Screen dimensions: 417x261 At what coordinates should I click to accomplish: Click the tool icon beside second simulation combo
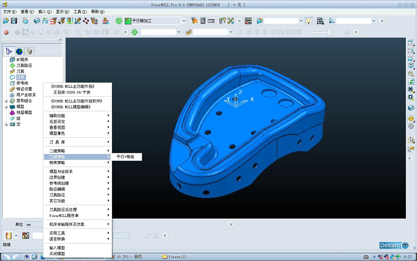[x=188, y=32]
